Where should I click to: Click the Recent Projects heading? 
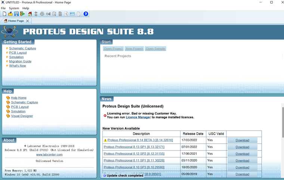tap(118, 56)
